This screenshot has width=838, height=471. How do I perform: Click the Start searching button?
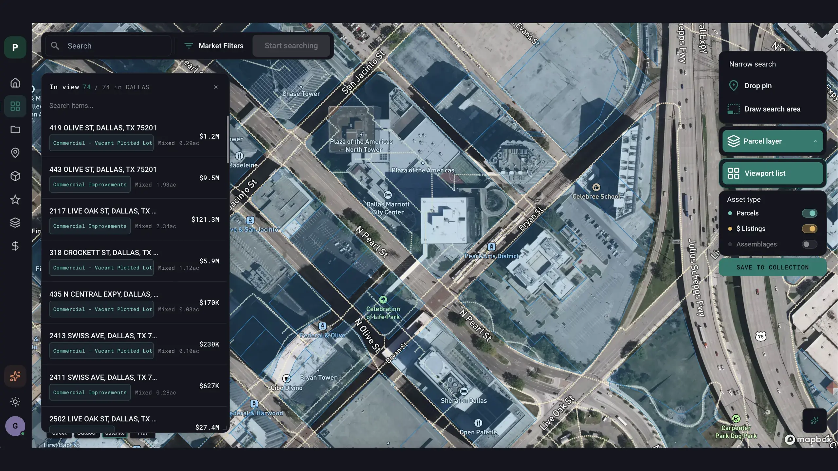(291, 46)
